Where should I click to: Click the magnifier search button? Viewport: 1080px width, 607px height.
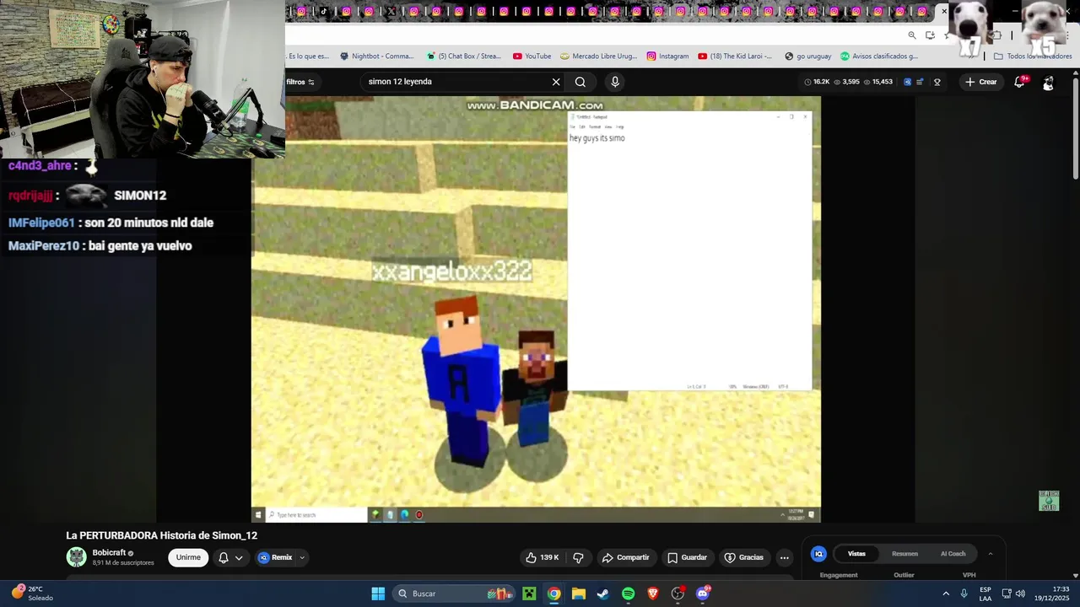pos(580,82)
